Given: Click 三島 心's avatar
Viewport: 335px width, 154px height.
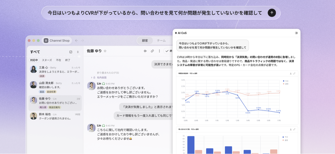Looking at the screenshot, I should (x=33, y=69).
